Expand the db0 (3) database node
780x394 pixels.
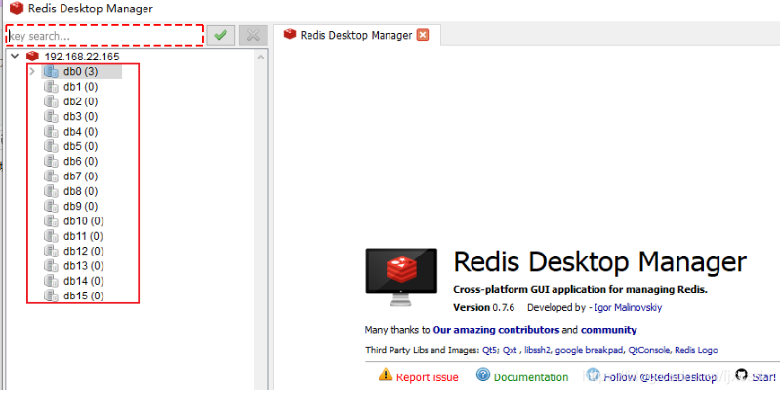click(32, 71)
